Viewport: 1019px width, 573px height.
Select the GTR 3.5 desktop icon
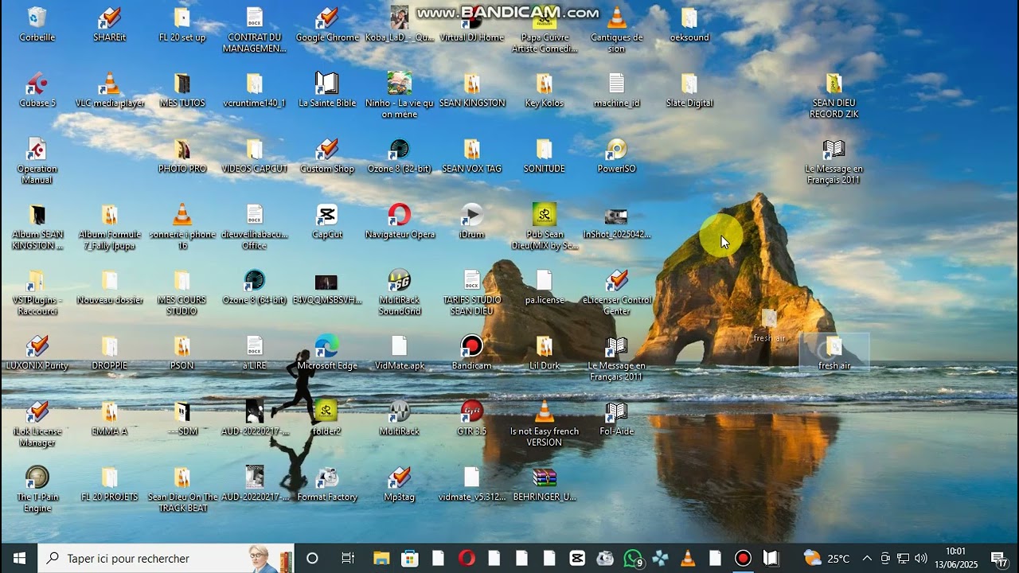point(472,419)
